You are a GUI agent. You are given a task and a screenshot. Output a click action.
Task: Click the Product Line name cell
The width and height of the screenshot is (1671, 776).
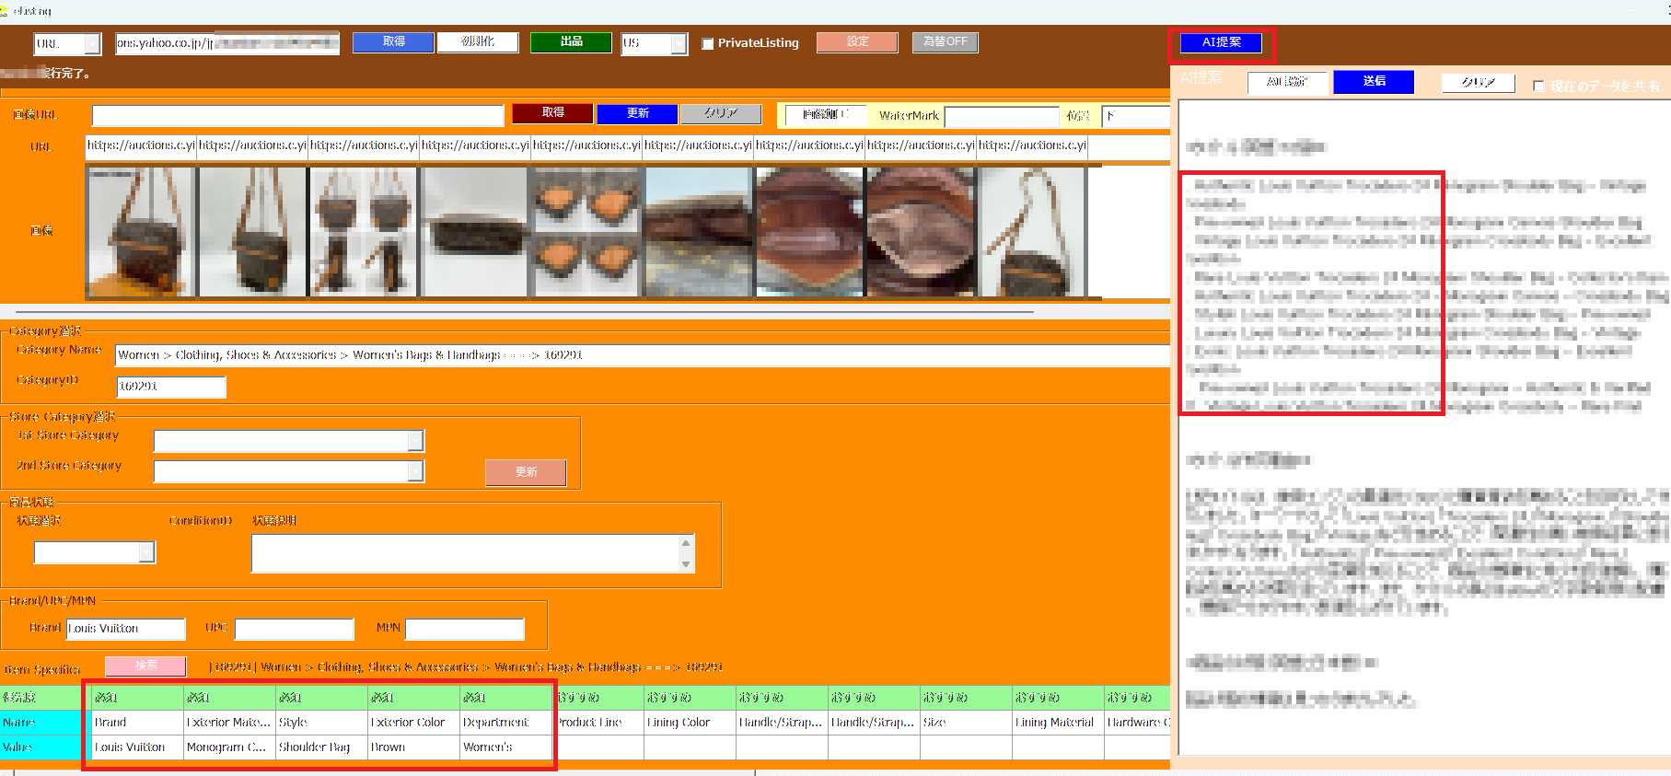click(x=598, y=723)
